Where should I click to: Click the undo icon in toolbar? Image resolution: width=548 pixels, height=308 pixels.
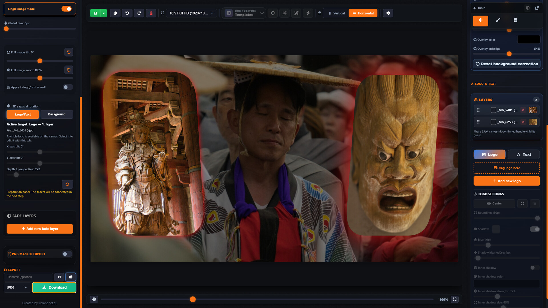click(x=127, y=13)
